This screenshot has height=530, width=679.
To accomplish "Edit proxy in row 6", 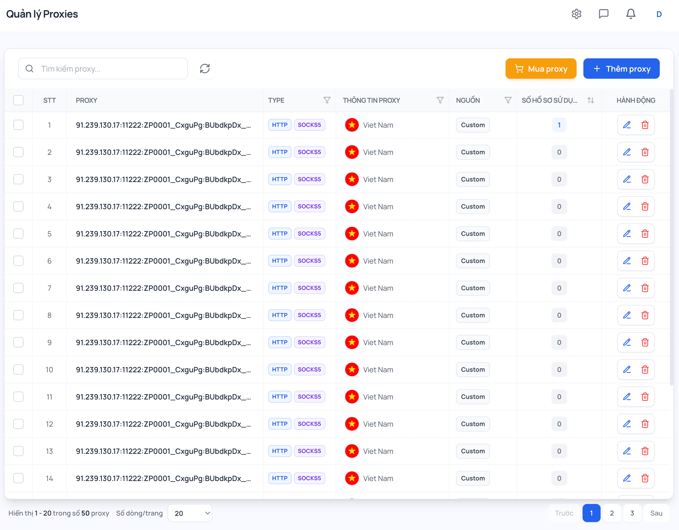I will click(627, 261).
